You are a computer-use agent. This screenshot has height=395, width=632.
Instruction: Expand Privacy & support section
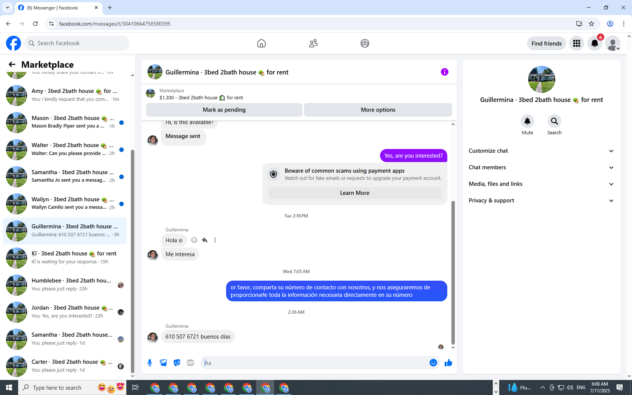tap(541, 201)
